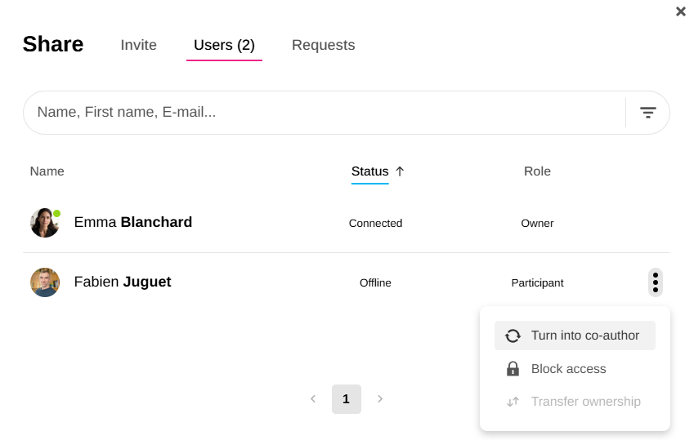Close the Share dialog
This screenshot has width=694, height=440.
coord(680,11)
